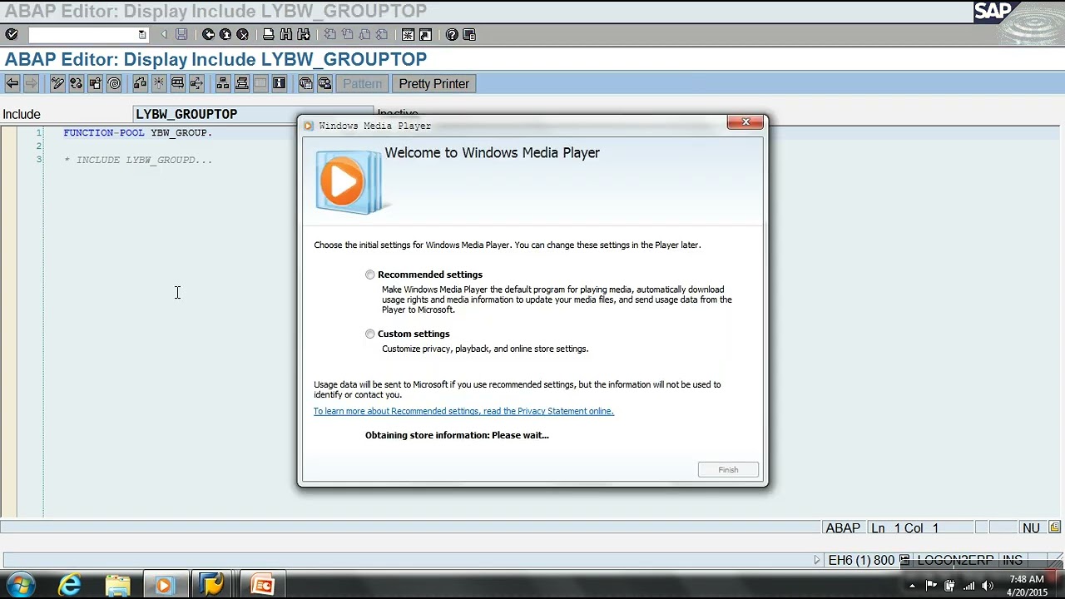
Task: Click the Other Object icon
Action: click(x=95, y=83)
